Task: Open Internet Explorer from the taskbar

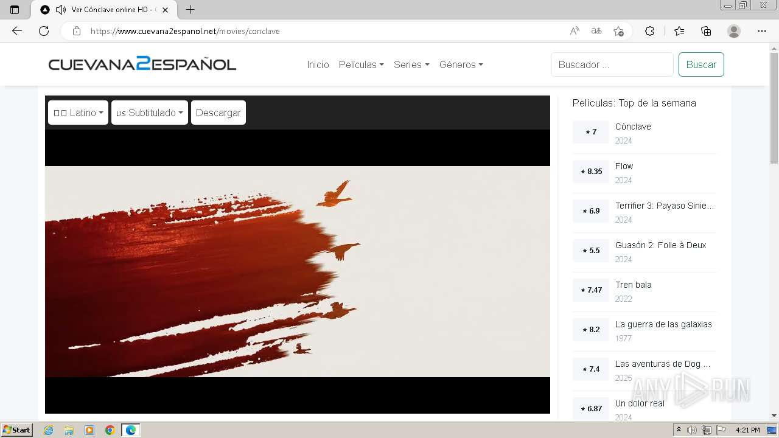Action: pos(48,430)
